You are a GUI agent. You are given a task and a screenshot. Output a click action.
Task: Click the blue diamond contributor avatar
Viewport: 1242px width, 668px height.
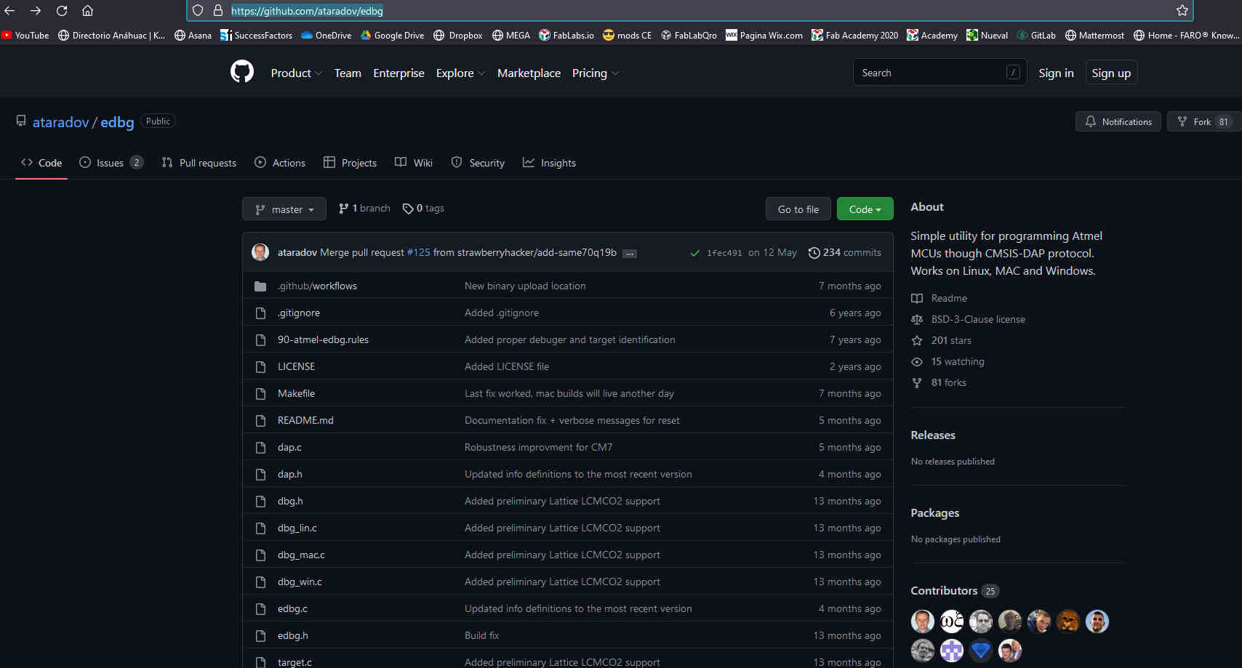[x=981, y=651]
